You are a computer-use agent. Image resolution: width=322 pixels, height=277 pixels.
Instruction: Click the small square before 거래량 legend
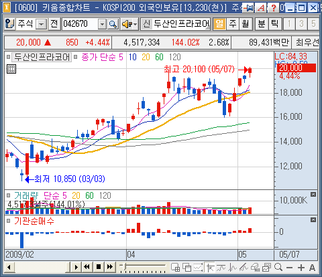[x=8, y=195]
